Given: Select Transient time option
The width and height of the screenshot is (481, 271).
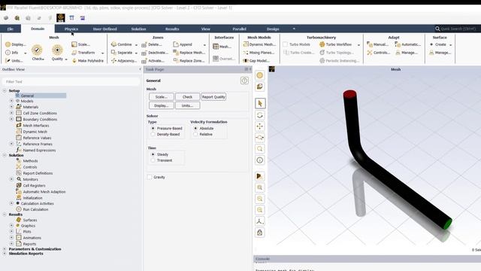Looking at the screenshot, I should point(153,160).
